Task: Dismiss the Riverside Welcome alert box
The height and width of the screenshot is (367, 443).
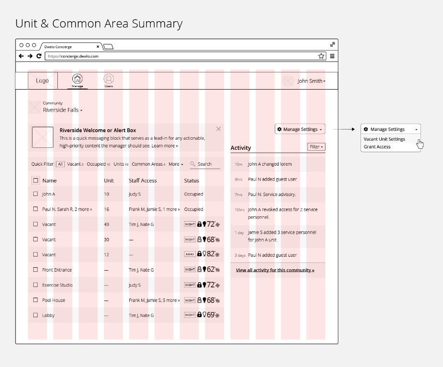Action: pyautogui.click(x=218, y=129)
